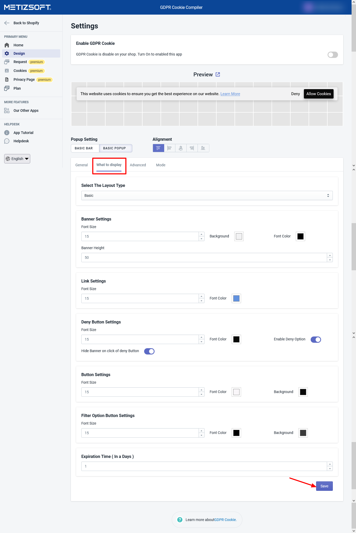356x533 pixels.
Task: Click the Banner Height input field
Action: pyautogui.click(x=204, y=258)
